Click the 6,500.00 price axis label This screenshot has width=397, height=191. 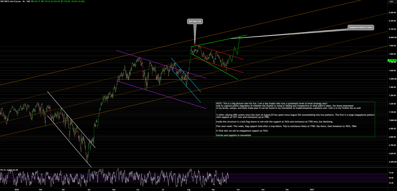pos(392,162)
